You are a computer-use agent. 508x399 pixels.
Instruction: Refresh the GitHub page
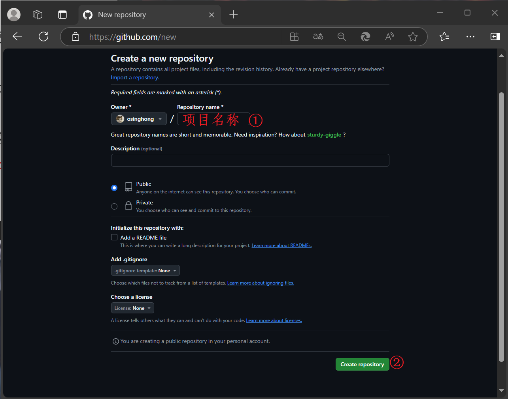coord(43,37)
